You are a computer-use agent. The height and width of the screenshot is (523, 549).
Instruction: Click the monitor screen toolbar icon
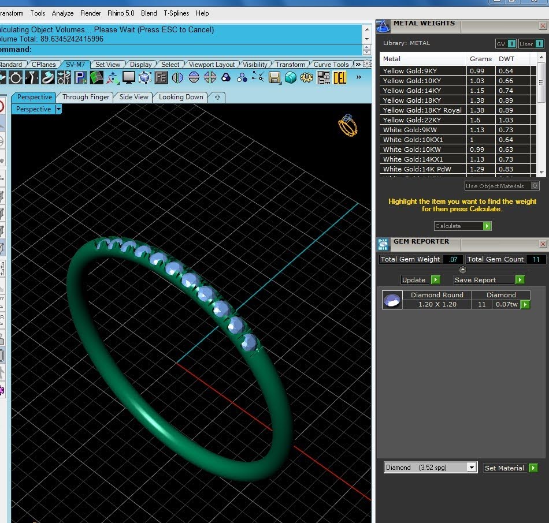point(129,78)
